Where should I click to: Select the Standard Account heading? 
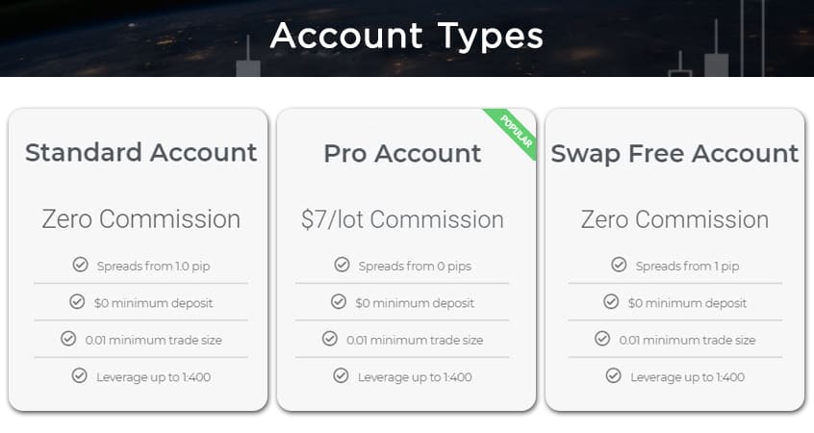click(x=140, y=153)
